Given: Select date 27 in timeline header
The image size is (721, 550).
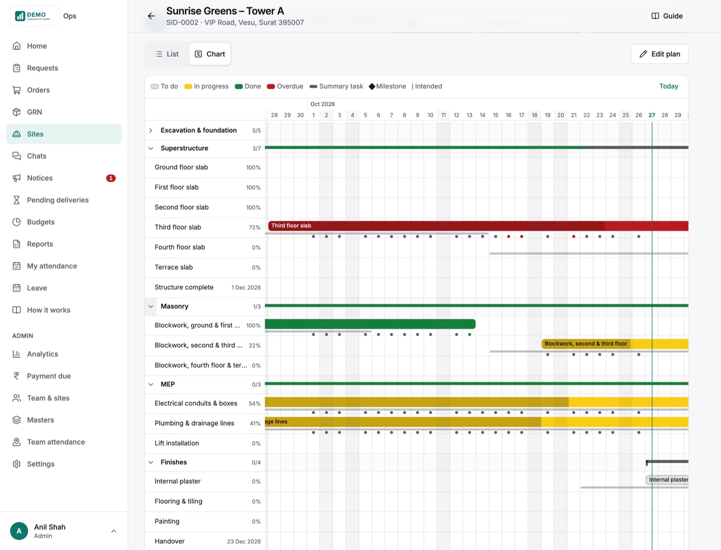Looking at the screenshot, I should pos(652,115).
